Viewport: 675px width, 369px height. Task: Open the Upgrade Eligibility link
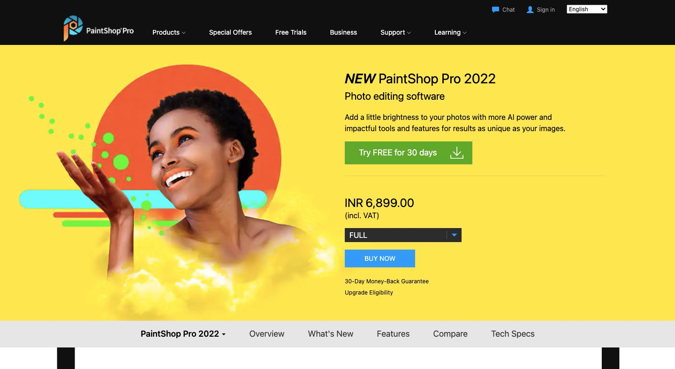point(369,293)
